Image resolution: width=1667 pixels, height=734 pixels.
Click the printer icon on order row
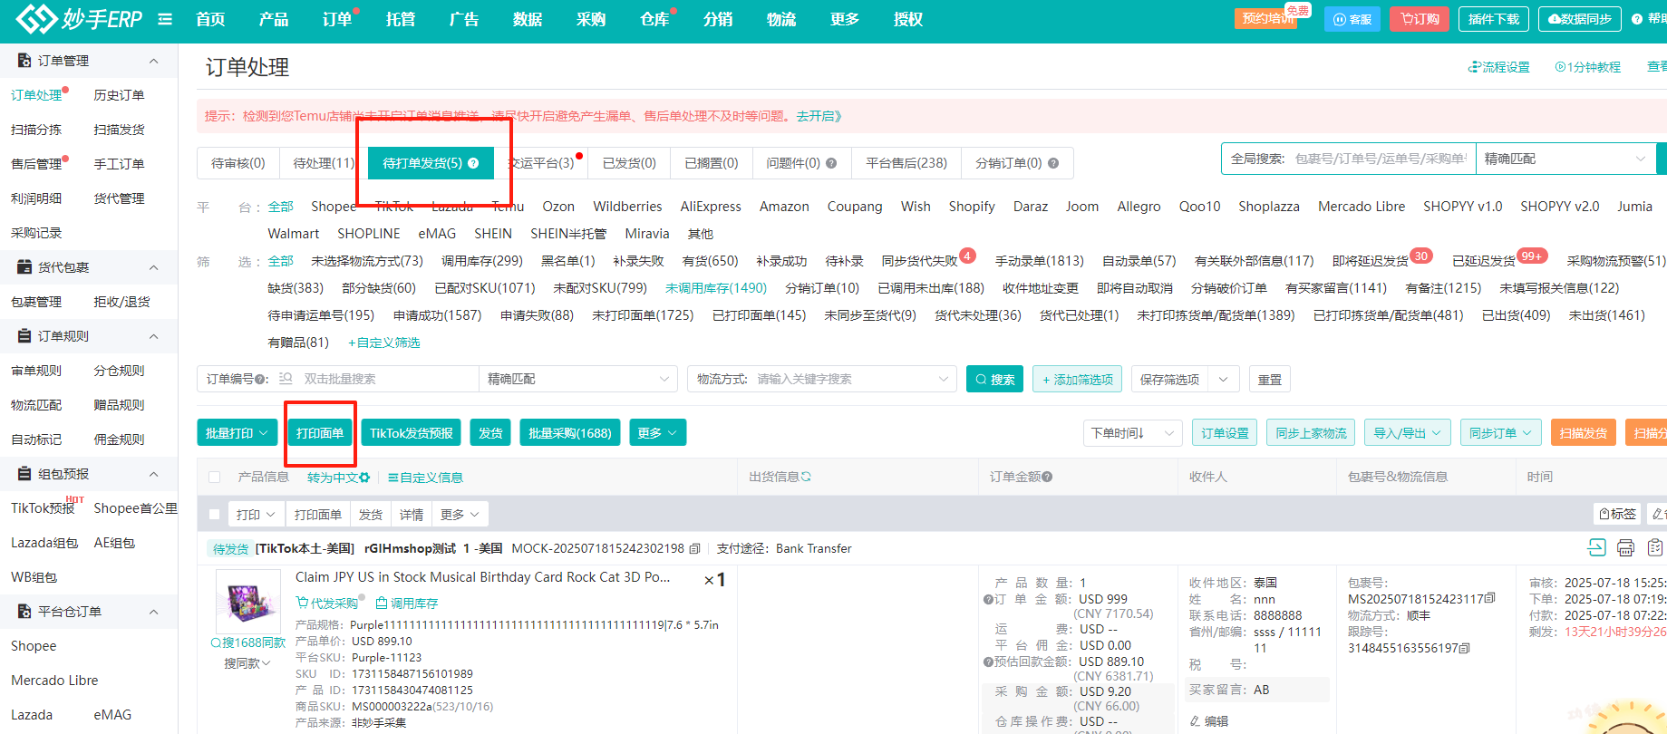point(1625,547)
